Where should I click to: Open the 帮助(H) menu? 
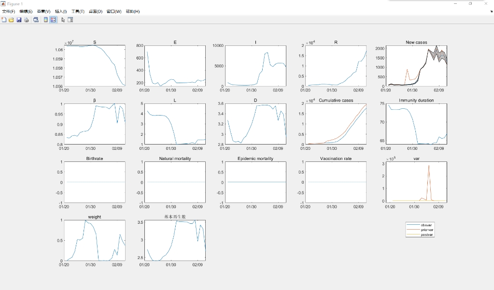pos(133,11)
